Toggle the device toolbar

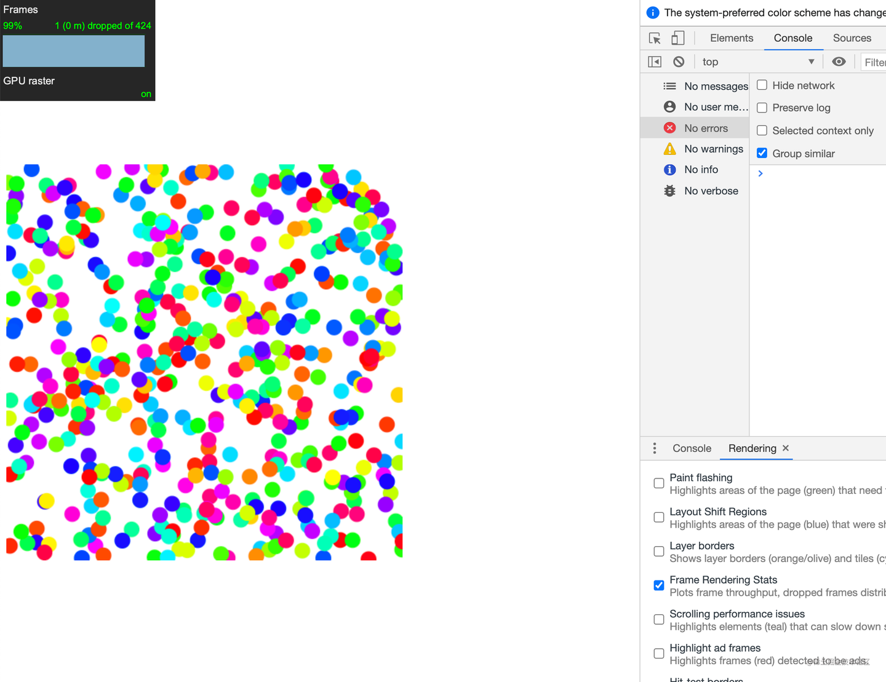click(x=678, y=38)
